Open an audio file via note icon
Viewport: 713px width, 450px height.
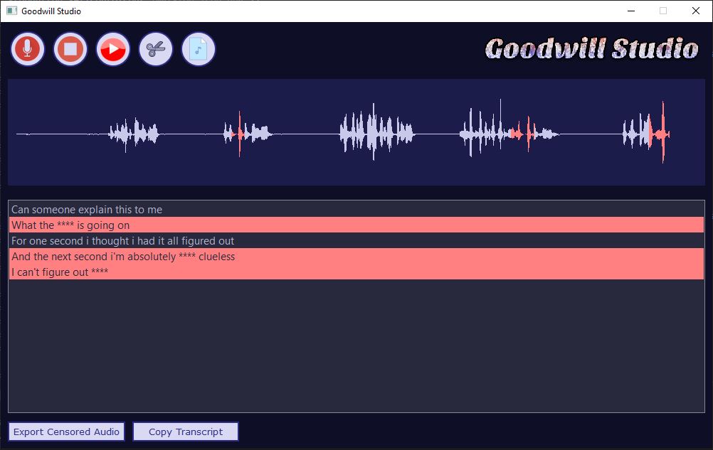coord(199,49)
